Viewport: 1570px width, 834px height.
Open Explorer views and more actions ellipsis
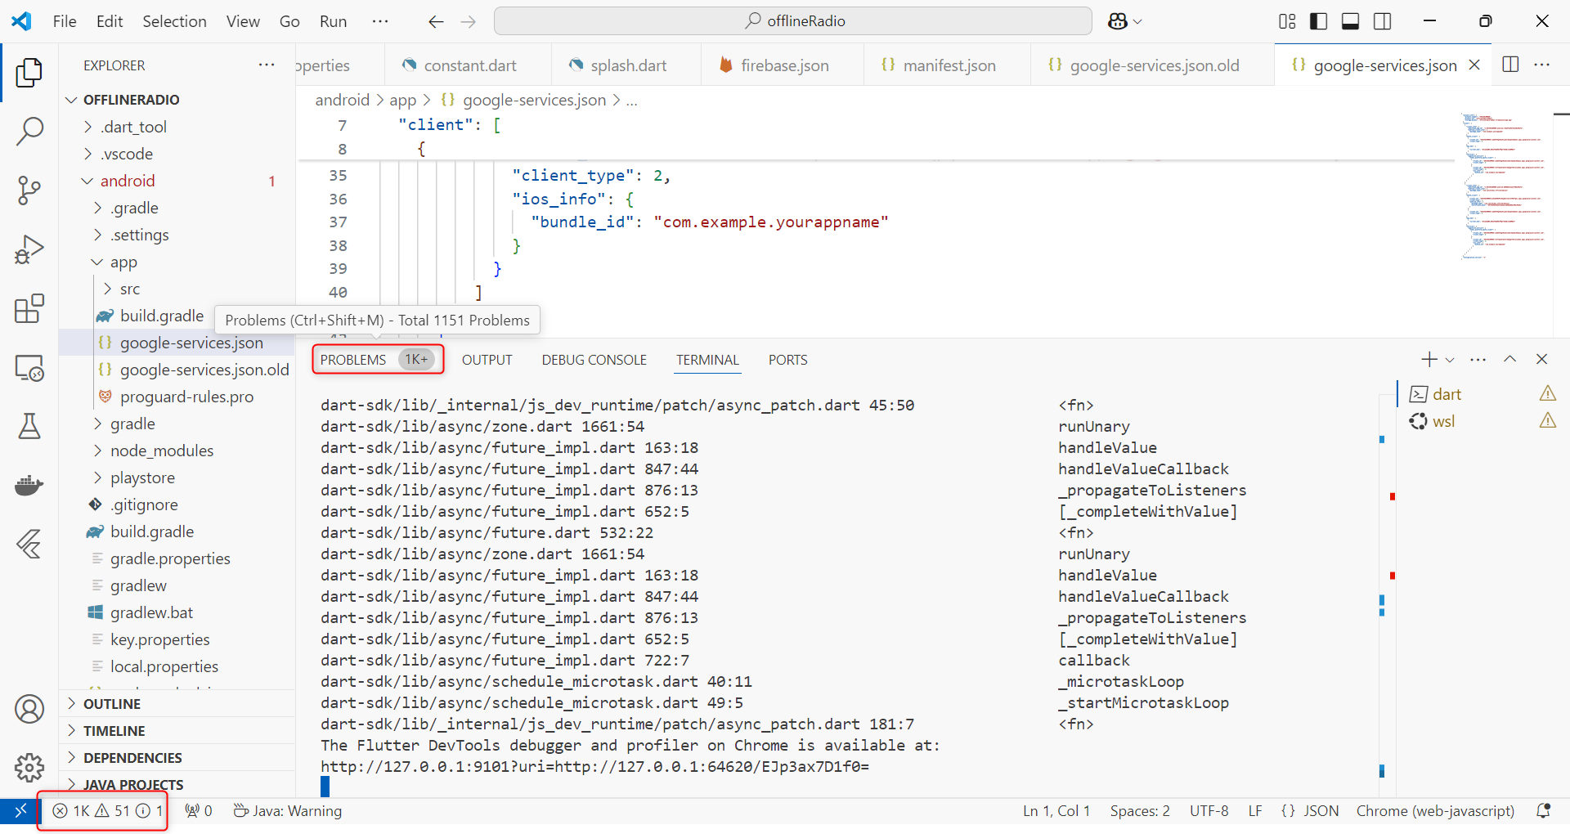267,65
